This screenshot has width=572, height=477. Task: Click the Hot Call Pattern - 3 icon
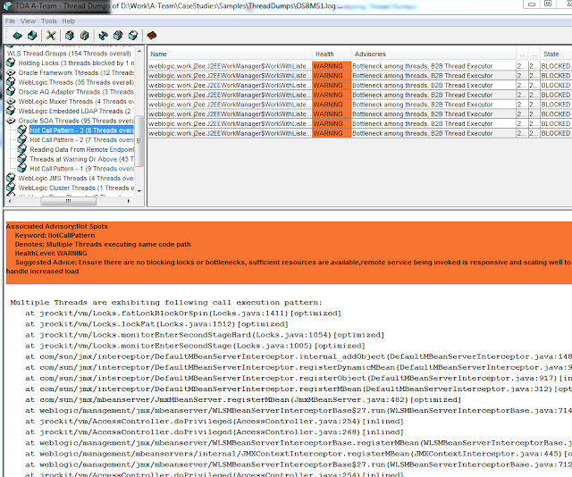[x=22, y=130]
